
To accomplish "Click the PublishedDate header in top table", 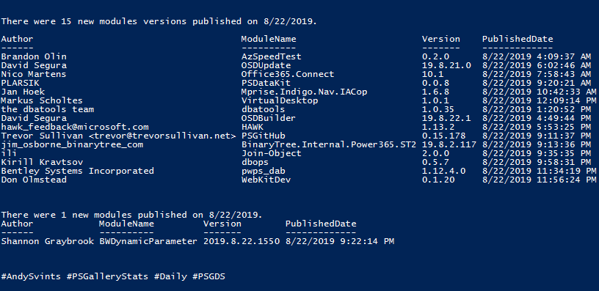I will coord(518,39).
